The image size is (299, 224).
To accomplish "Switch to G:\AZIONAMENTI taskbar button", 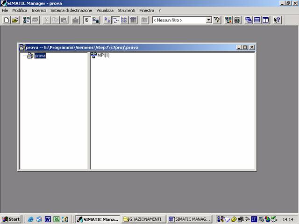I will pyautogui.click(x=142, y=219).
